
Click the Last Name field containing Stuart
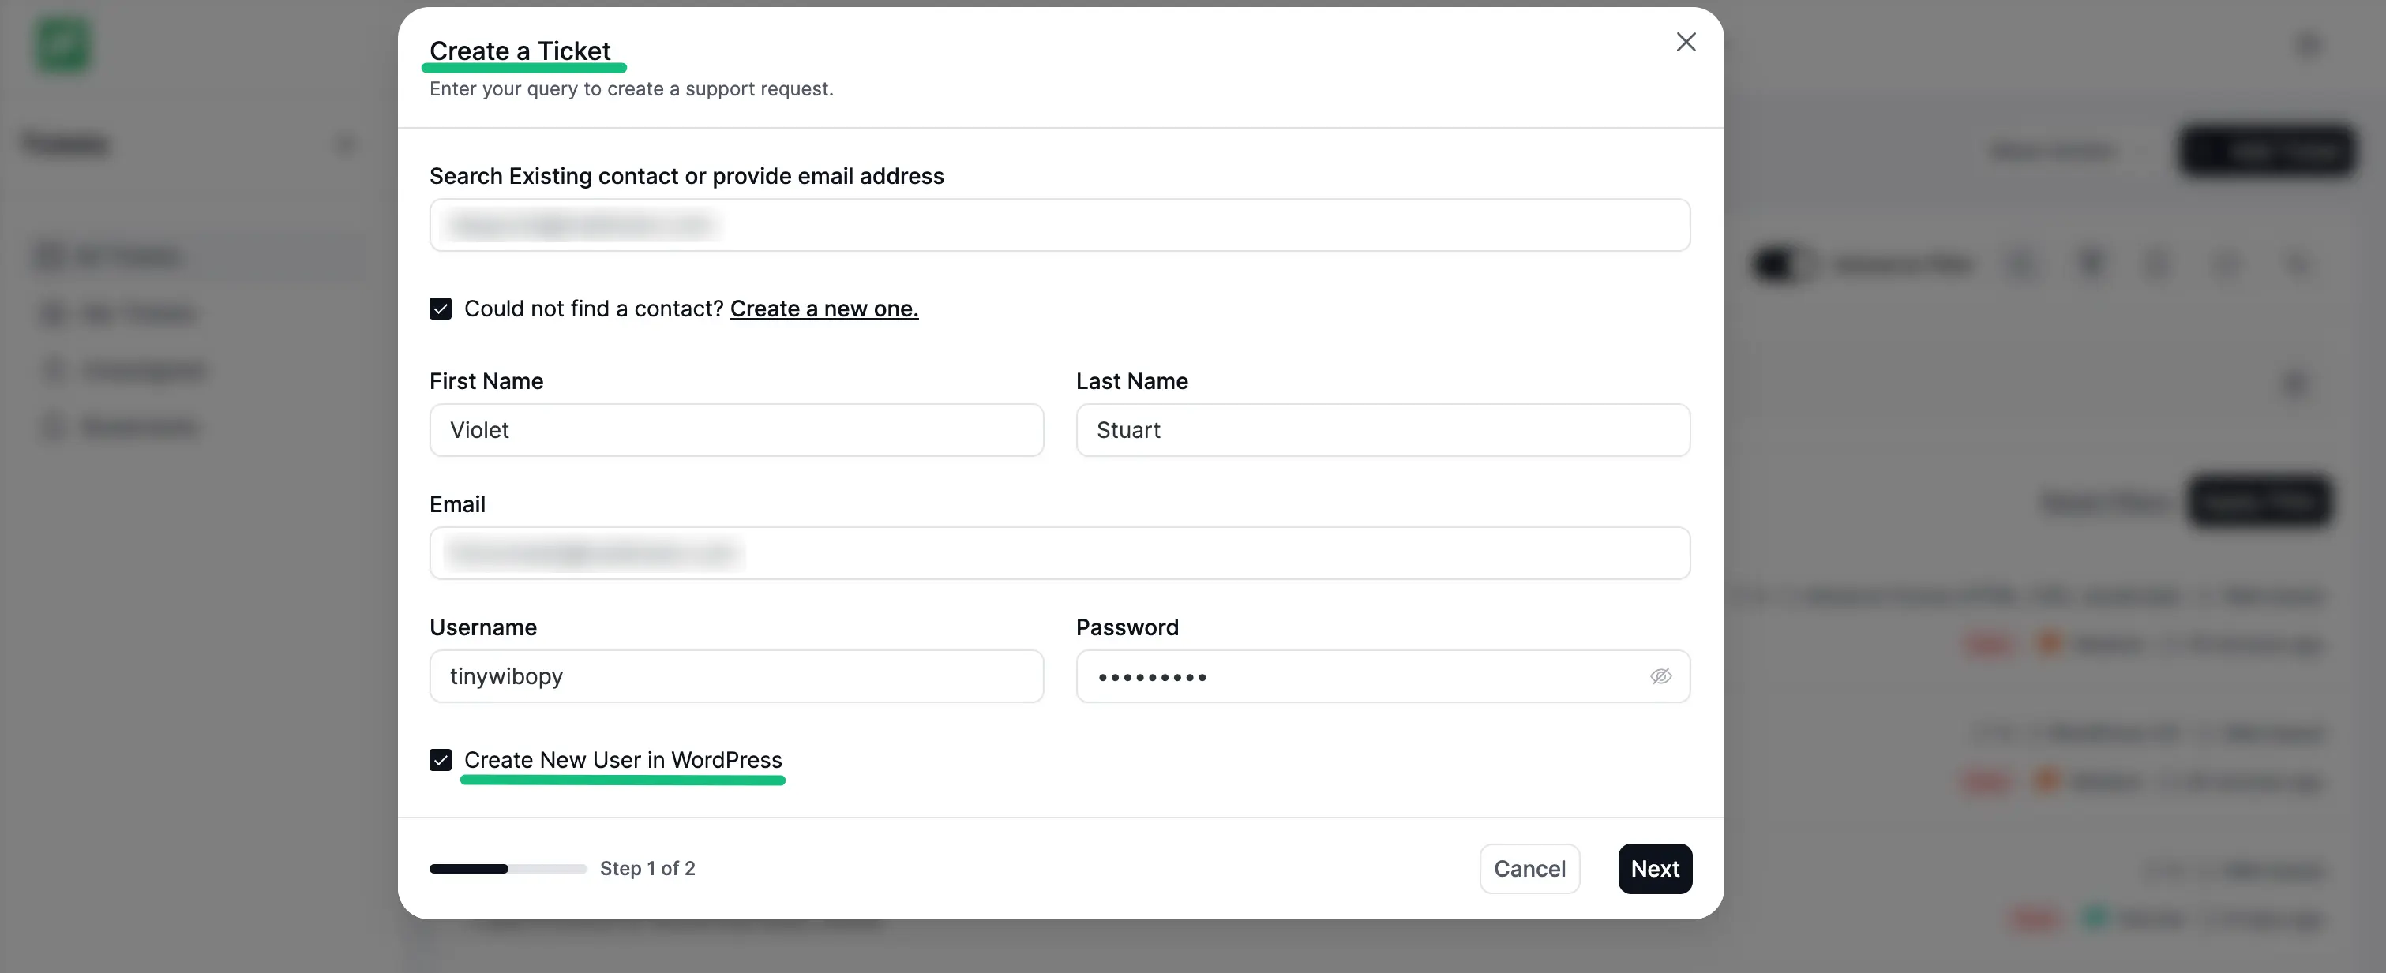click(1382, 431)
